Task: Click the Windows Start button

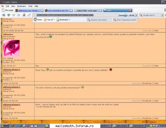Action: click(5, 126)
